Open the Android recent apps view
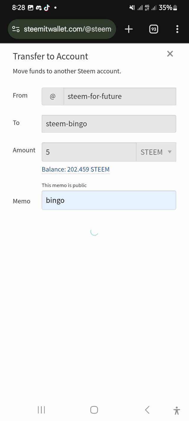 [x=41, y=410]
